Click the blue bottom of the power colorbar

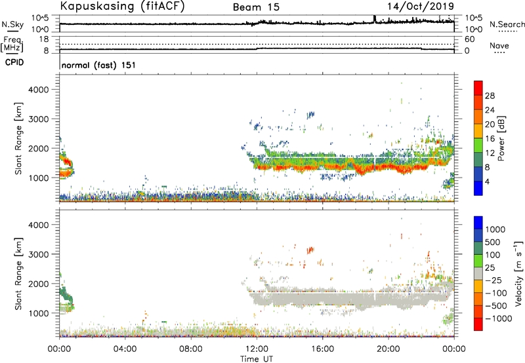coord(478,188)
